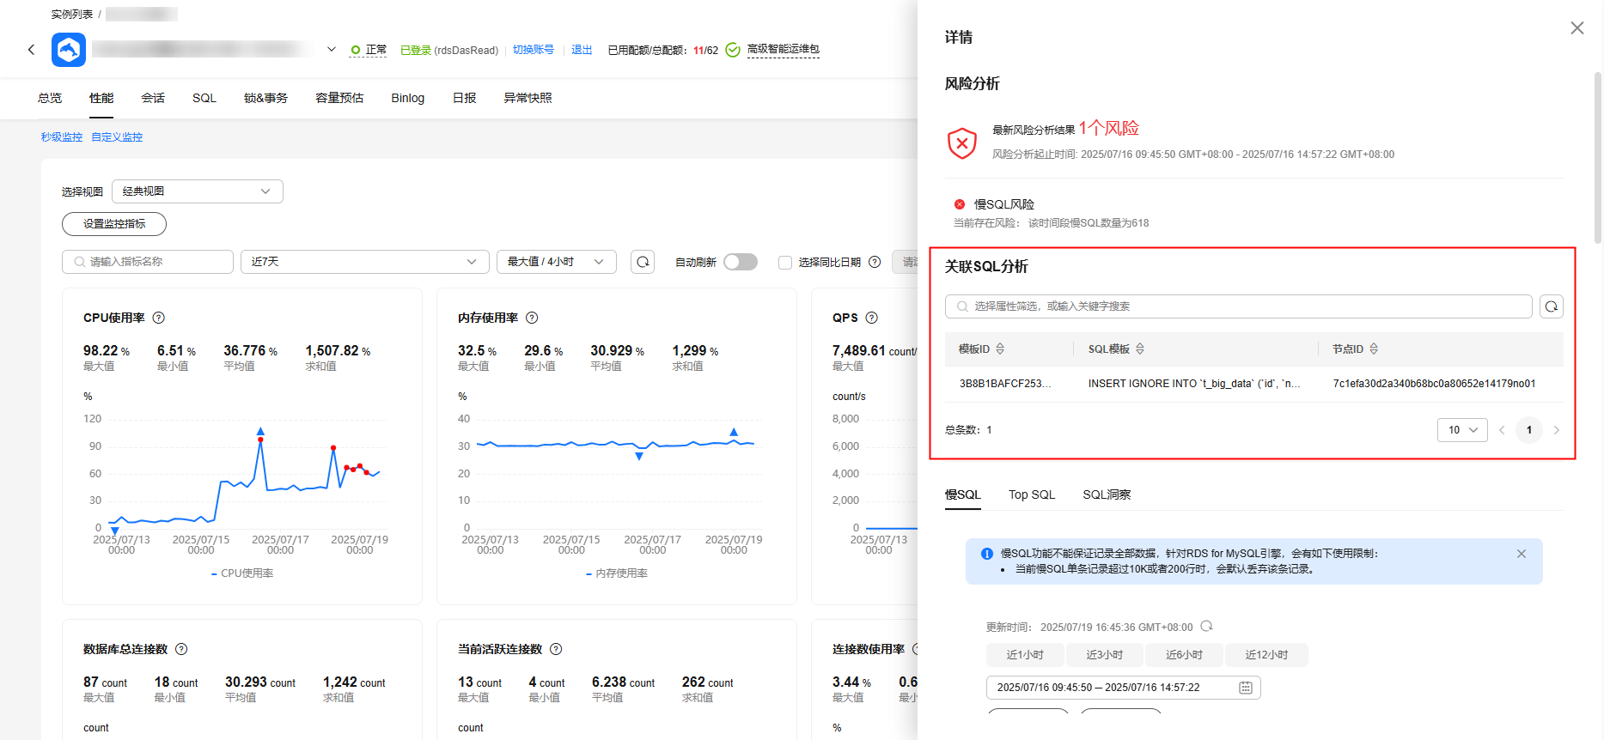Refresh the 关联SQL分析 table
The height and width of the screenshot is (740, 1604).
click(x=1552, y=306)
